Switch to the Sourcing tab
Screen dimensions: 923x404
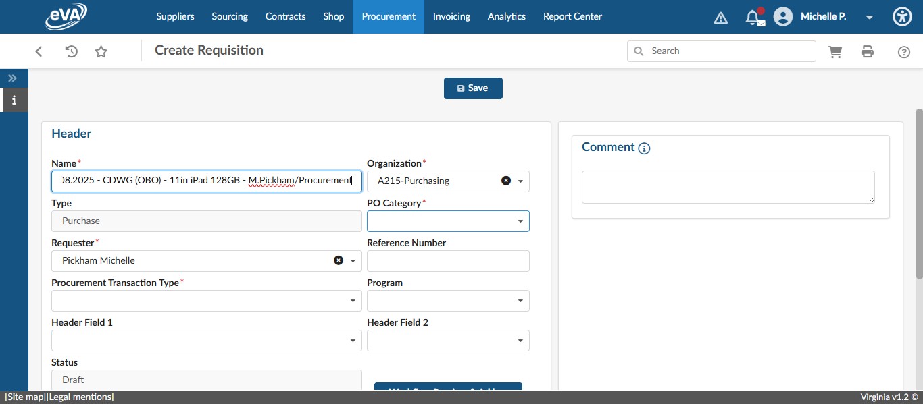click(x=229, y=16)
